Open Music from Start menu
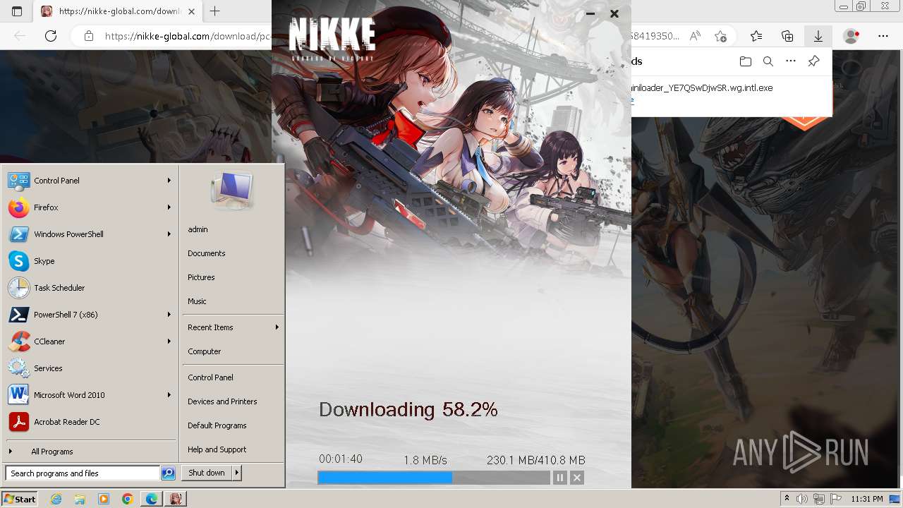The height and width of the screenshot is (508, 903). coord(197,301)
